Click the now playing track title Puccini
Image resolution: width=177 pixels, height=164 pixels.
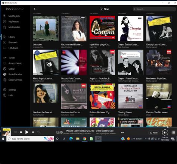click(90, 131)
